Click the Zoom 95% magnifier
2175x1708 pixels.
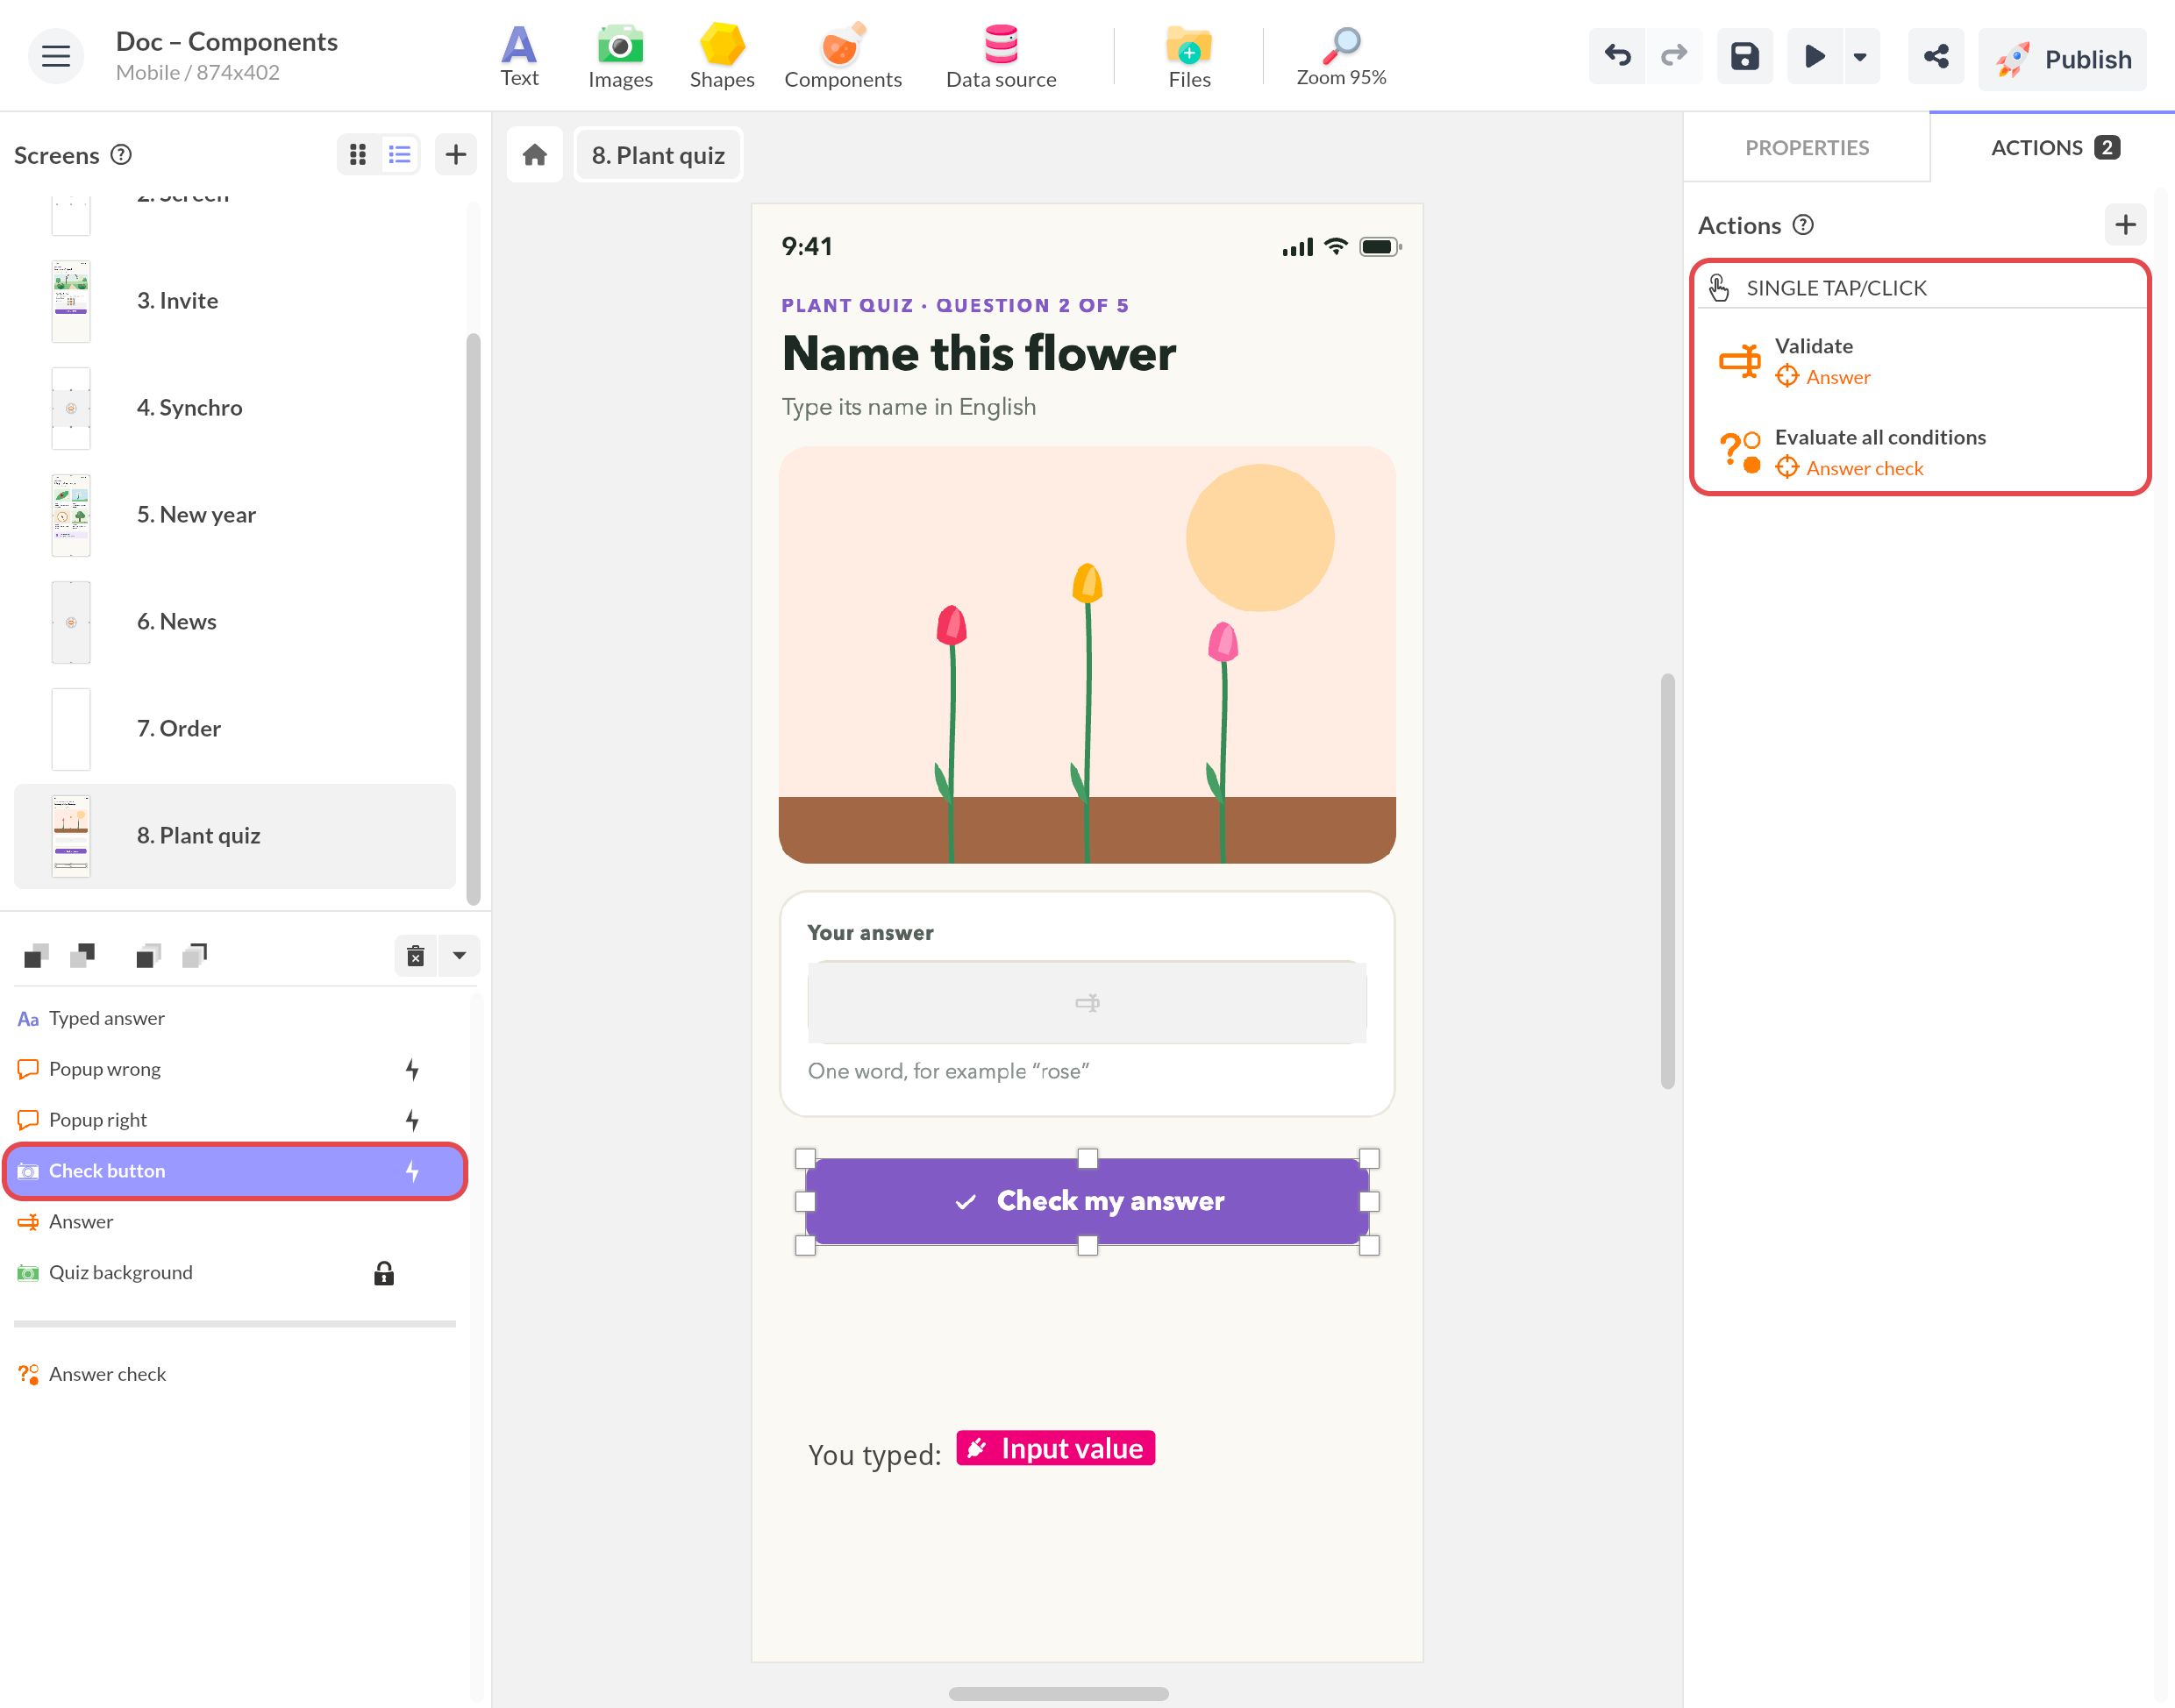tap(1341, 57)
